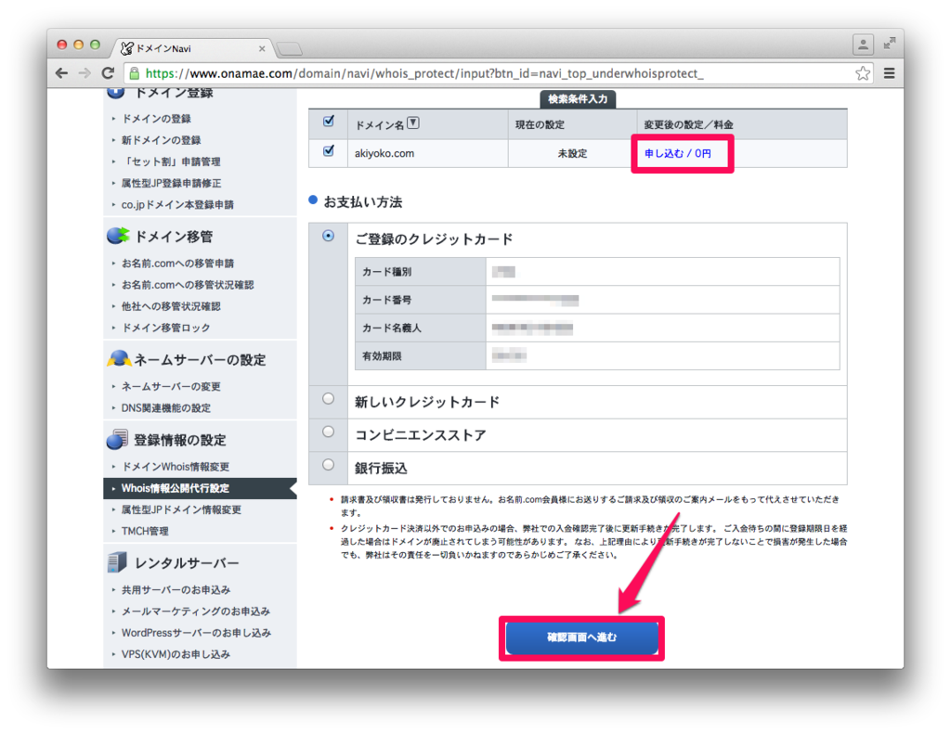Click the レンタルサーバー server icon
This screenshot has width=951, height=734.
click(116, 562)
